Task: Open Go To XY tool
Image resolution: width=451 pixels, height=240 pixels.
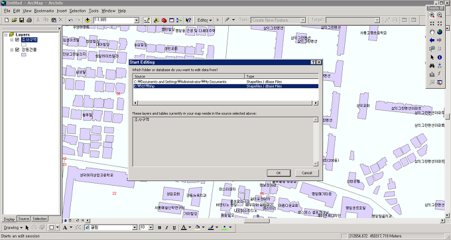Action: [440, 66]
